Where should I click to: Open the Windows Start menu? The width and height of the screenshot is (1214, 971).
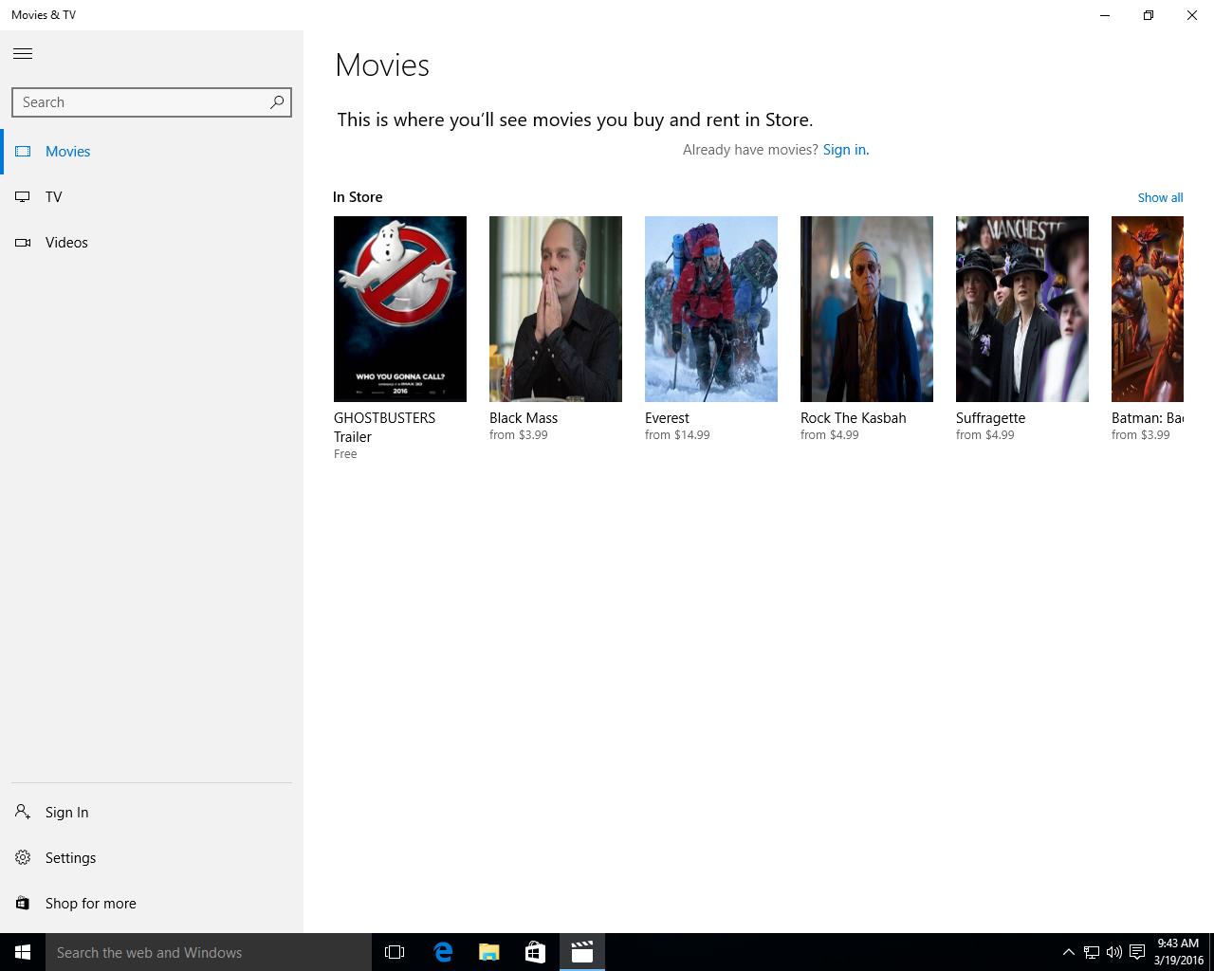(x=23, y=952)
